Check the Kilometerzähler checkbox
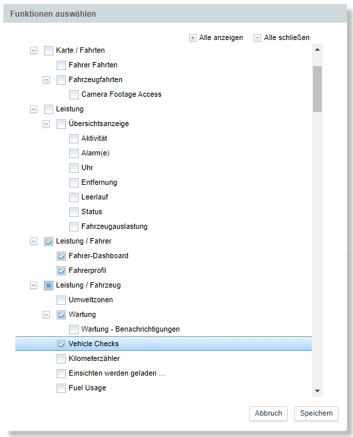 point(61,359)
